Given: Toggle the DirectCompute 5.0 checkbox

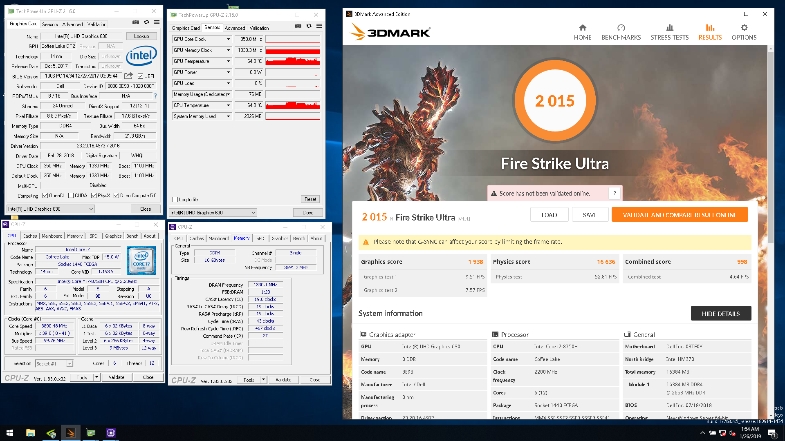Looking at the screenshot, I should [117, 196].
